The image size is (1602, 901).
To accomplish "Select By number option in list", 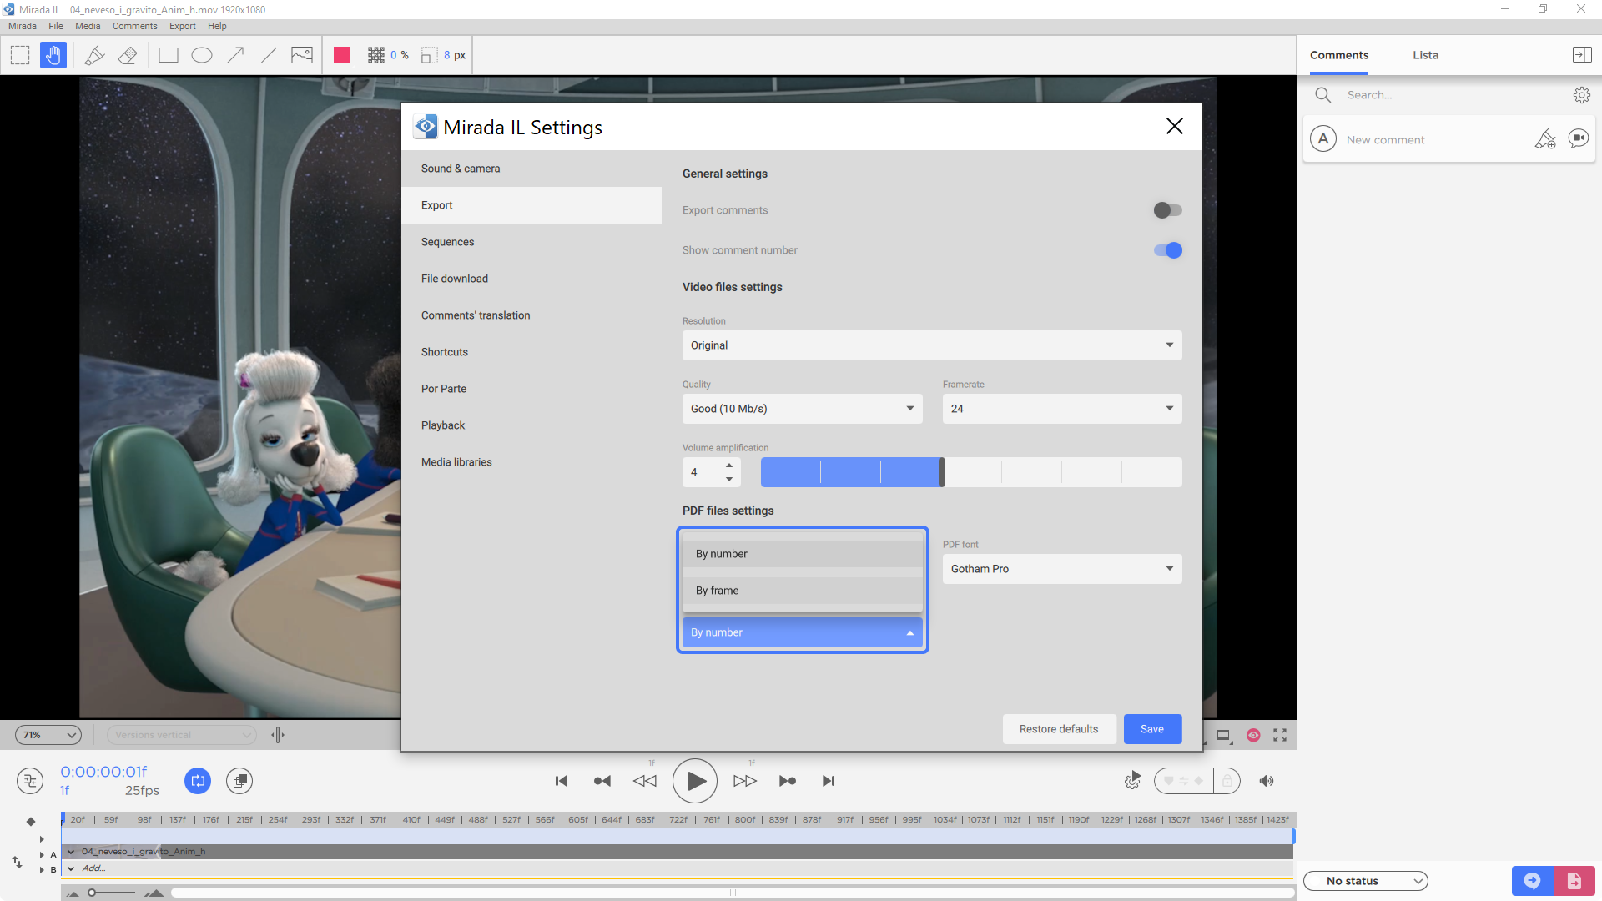I will coord(803,554).
